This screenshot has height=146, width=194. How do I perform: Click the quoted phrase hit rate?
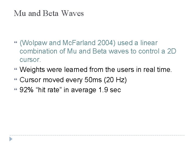pyautogui.click(x=48, y=90)
